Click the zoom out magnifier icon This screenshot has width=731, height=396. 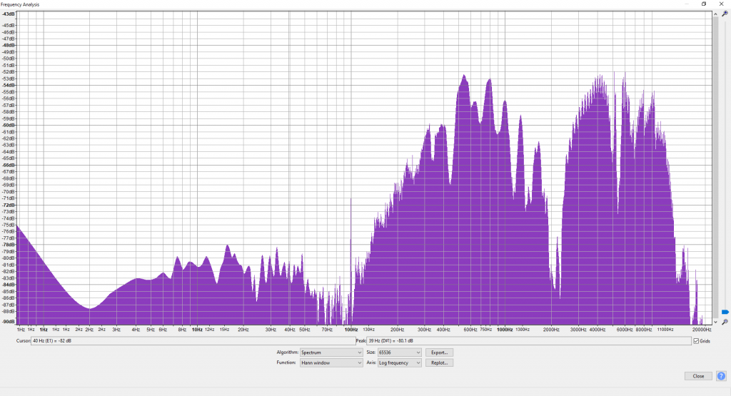(x=725, y=323)
